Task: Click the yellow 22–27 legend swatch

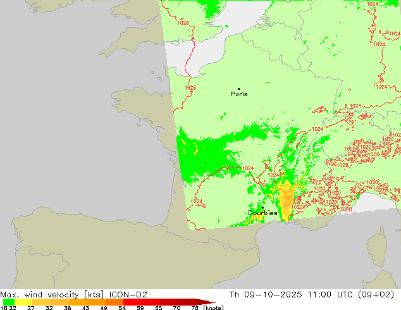Action: tap(23, 302)
